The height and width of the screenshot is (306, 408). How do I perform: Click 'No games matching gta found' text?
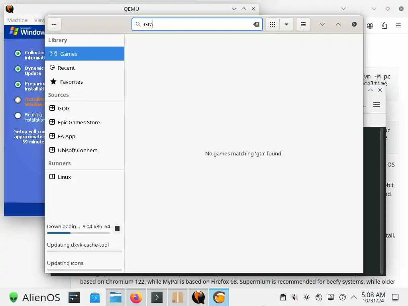243,153
